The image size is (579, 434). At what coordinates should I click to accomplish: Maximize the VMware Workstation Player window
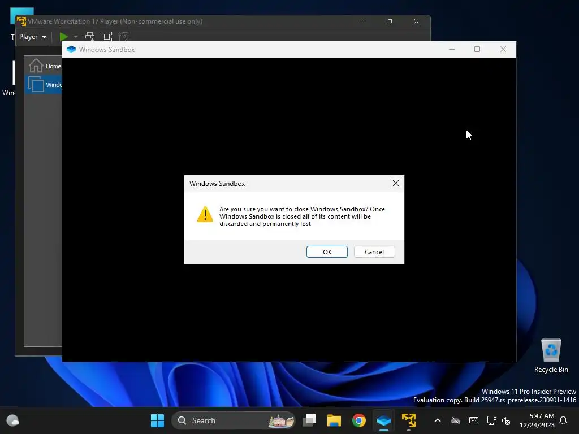(x=390, y=21)
